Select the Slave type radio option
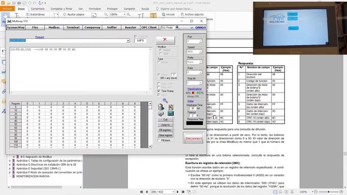 click(x=159, y=75)
